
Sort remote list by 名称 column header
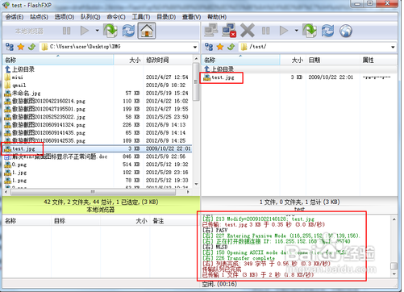coord(241,60)
